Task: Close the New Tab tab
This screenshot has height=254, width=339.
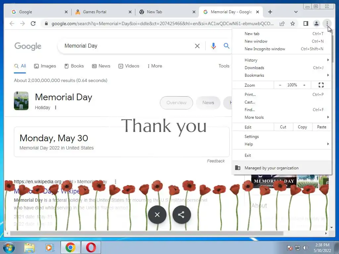Action: 194,12
